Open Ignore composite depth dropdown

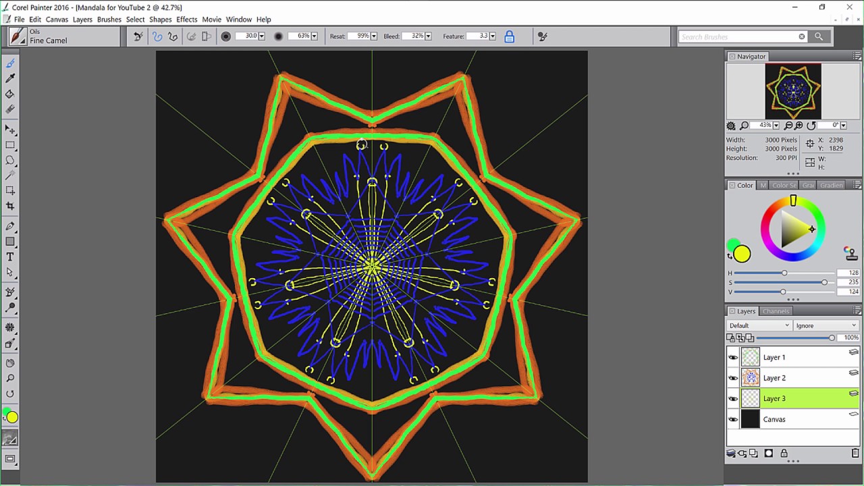tap(826, 325)
